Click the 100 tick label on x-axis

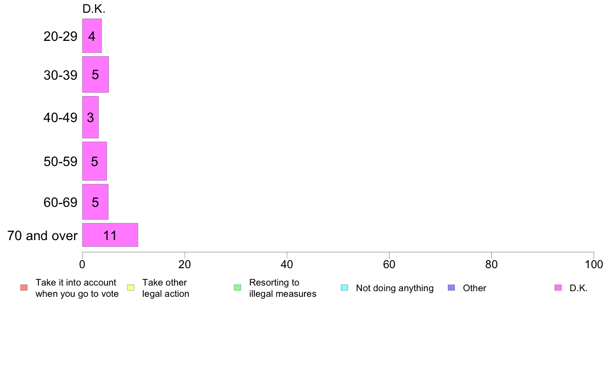pyautogui.click(x=594, y=265)
